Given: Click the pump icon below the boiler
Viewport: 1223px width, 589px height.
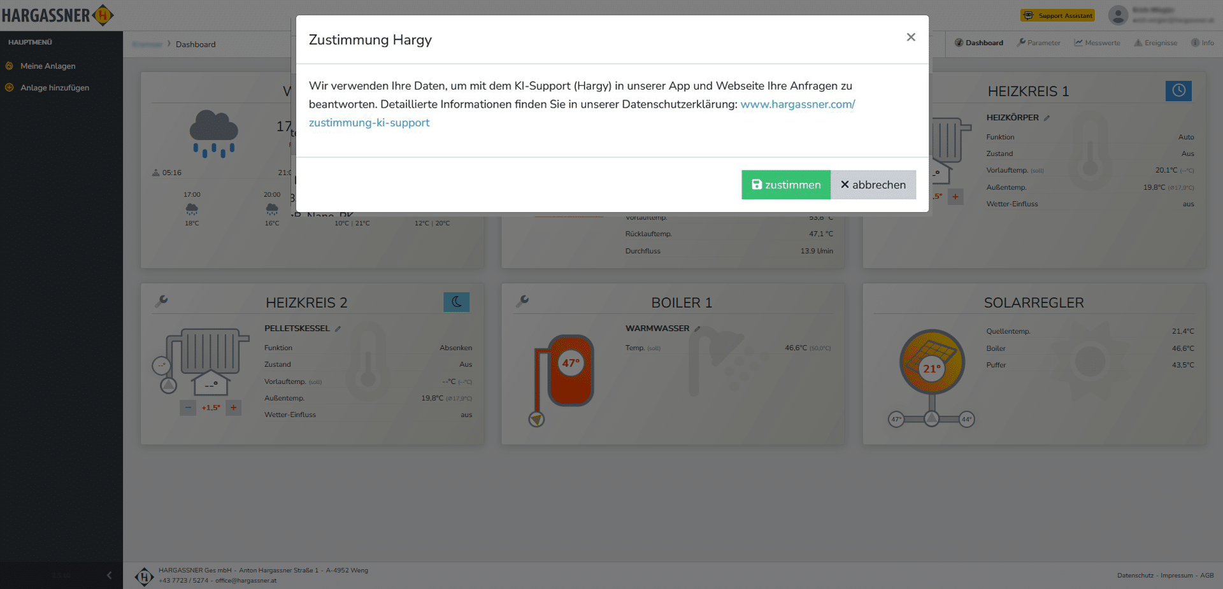Looking at the screenshot, I should tap(537, 419).
